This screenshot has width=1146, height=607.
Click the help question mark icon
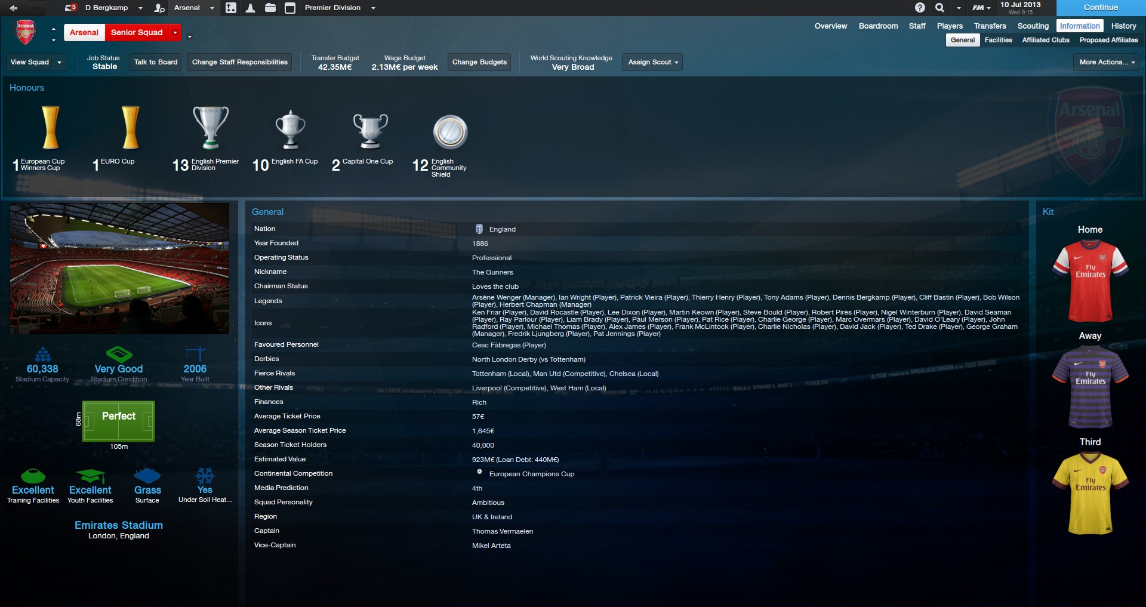920,8
